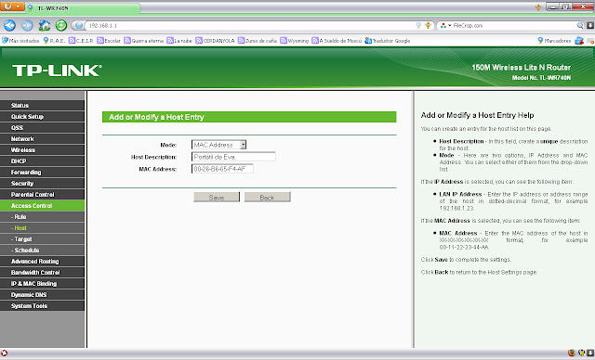The width and height of the screenshot is (595, 360).
Task: Open the R.A.E. bookmark
Action: click(54, 41)
